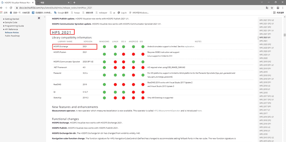Viewport: 286px width, 142px height.
Task: Open the HPS::MeasurementOperator link
Action: point(167,111)
